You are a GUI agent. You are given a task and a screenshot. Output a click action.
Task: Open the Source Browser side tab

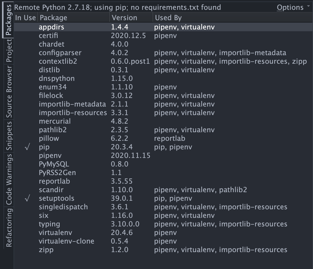coord(9,92)
